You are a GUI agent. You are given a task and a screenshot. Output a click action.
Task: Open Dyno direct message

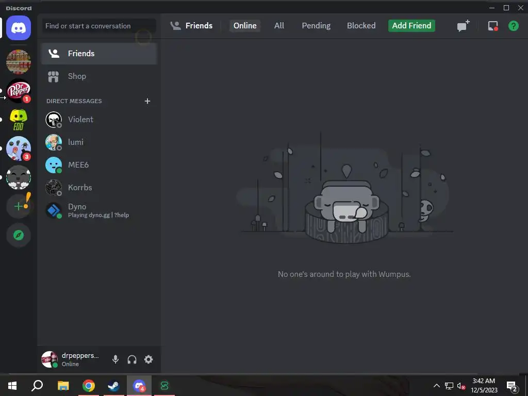coord(100,210)
